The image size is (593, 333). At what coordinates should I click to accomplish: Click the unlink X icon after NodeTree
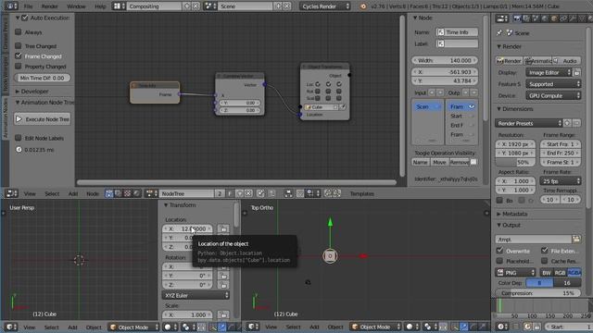click(248, 193)
